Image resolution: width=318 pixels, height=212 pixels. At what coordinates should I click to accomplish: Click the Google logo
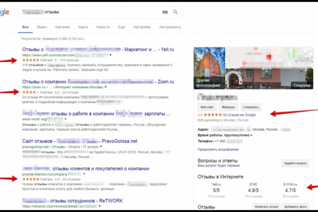click(x=4, y=12)
